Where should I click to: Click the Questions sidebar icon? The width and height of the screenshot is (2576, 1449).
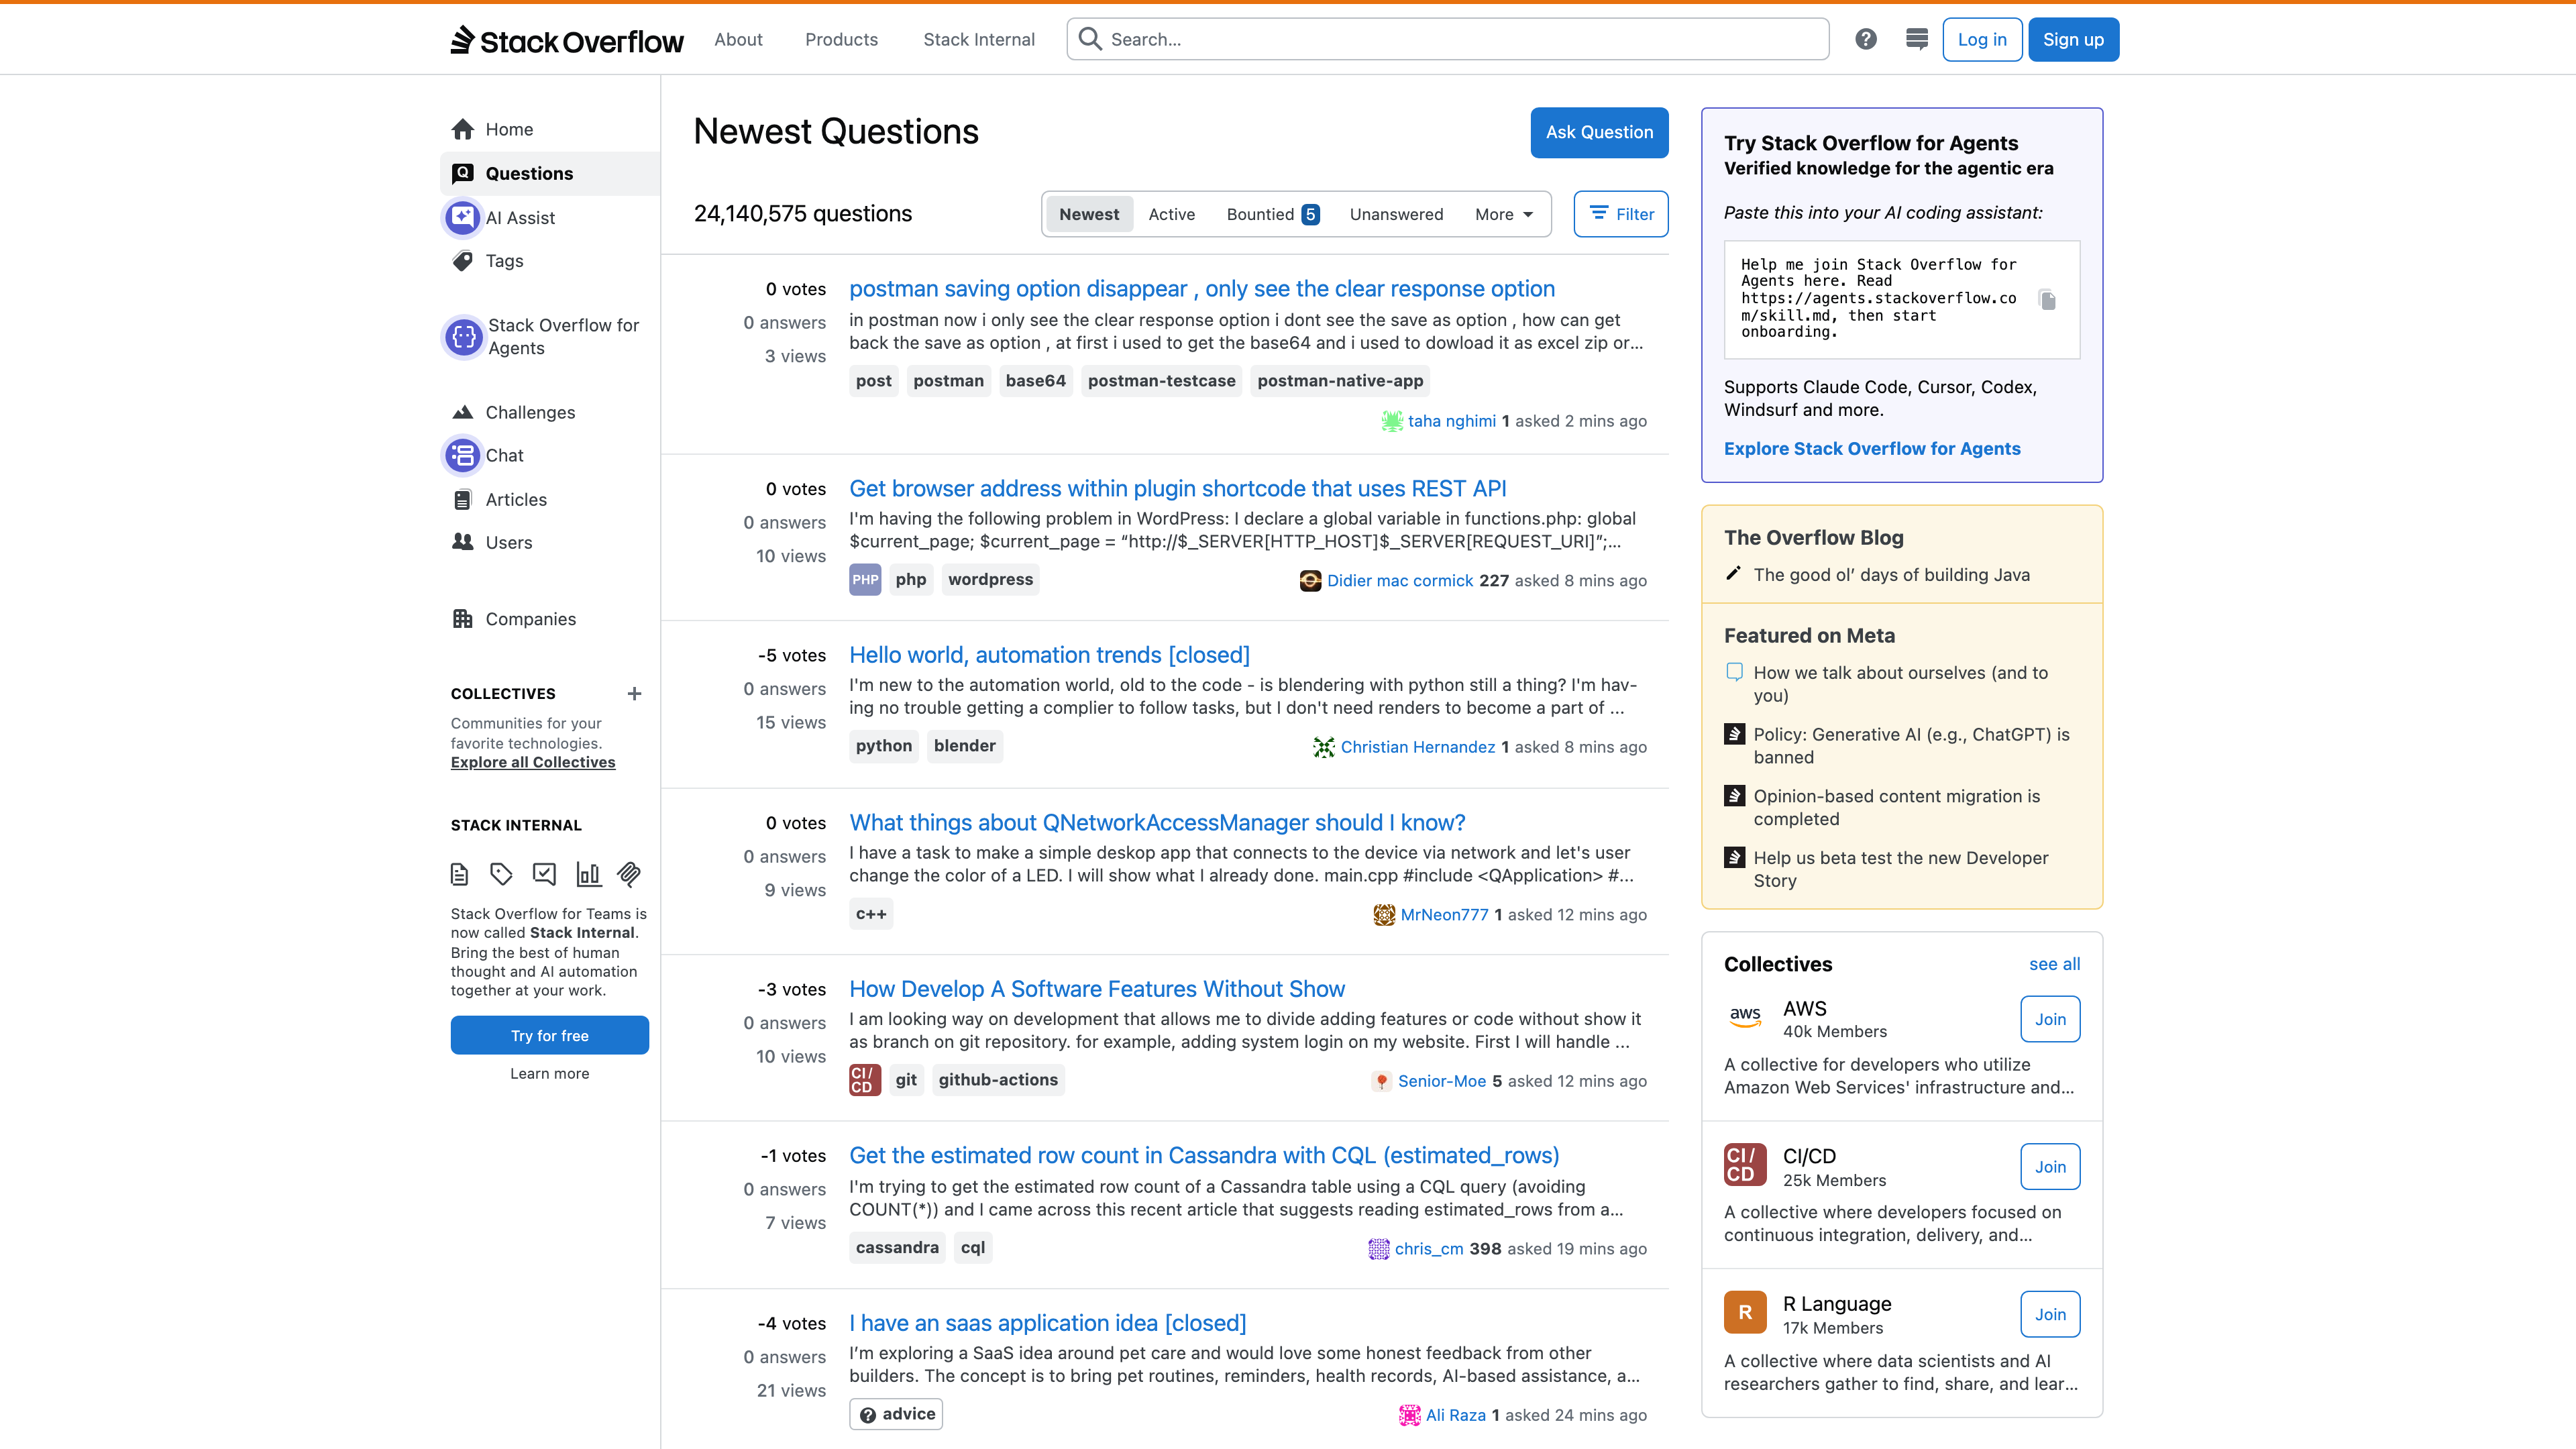[462, 173]
